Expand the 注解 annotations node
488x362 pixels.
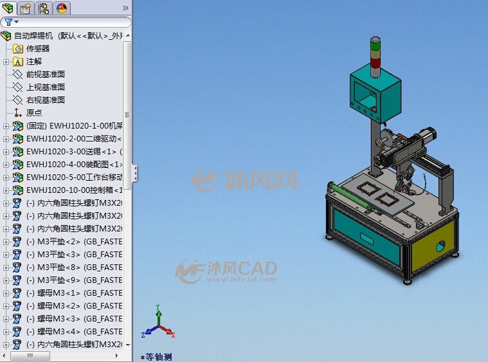click(6, 62)
